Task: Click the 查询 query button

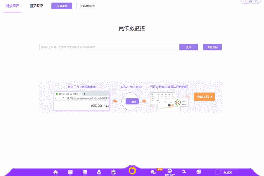Action: click(x=188, y=47)
